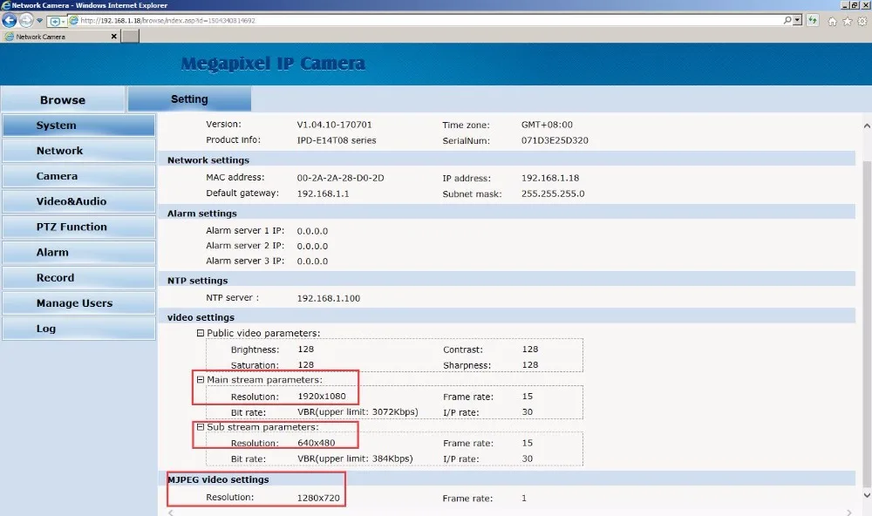Open the Record menu item
This screenshot has height=516, width=872.
(x=78, y=277)
